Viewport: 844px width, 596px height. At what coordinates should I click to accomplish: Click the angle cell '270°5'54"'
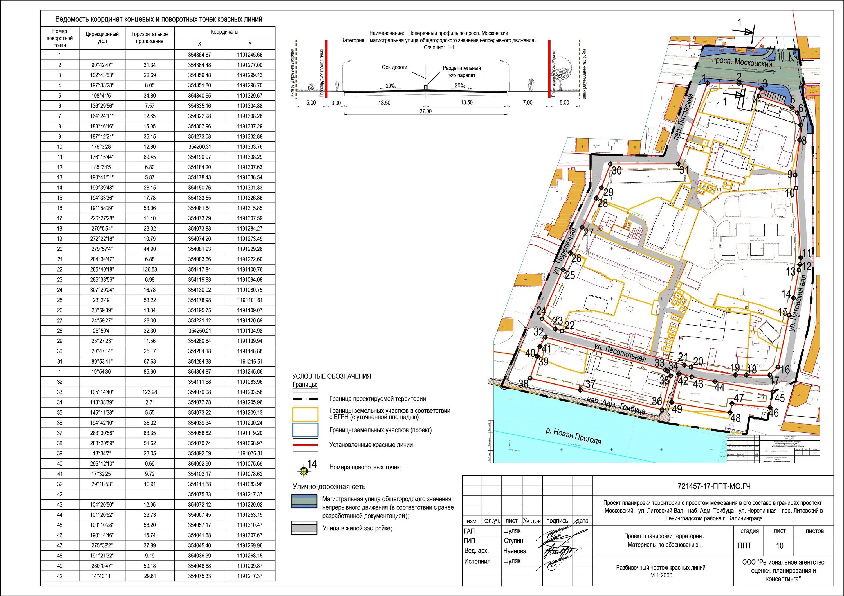point(102,228)
